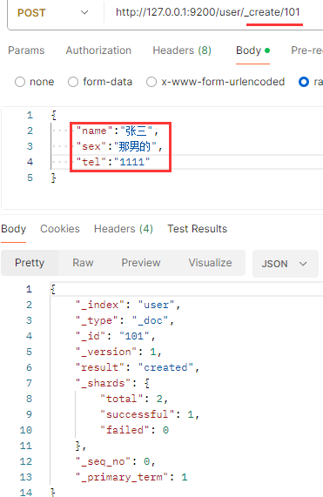Open the Authorization tab

98,50
